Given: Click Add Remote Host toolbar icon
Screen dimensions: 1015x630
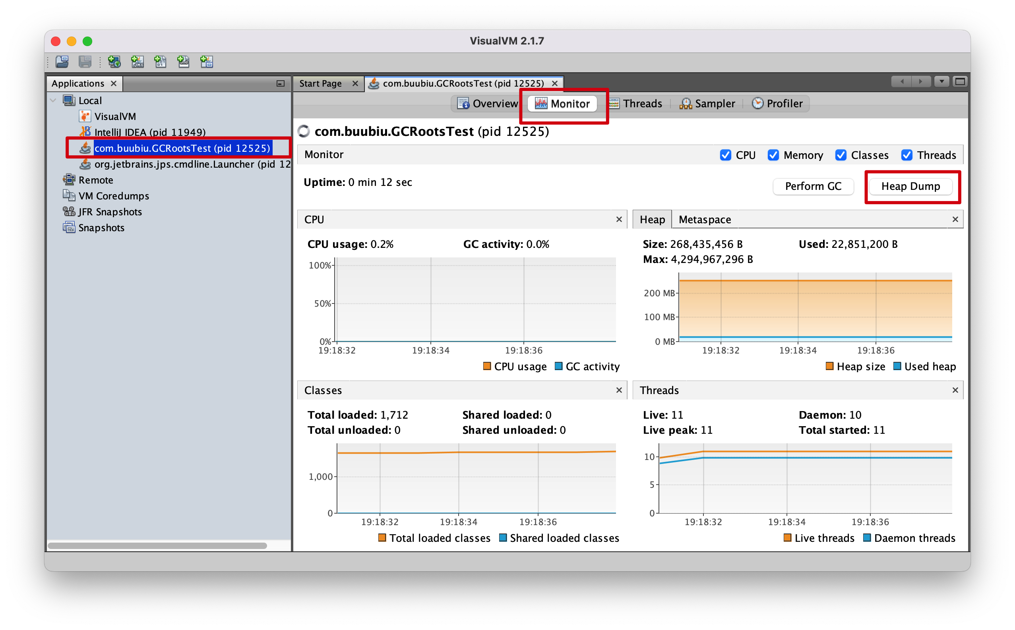Looking at the screenshot, I should (x=114, y=62).
